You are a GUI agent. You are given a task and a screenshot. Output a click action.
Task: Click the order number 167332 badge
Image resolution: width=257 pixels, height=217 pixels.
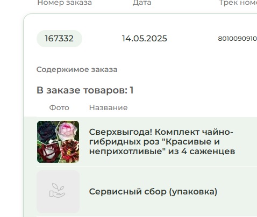click(59, 39)
